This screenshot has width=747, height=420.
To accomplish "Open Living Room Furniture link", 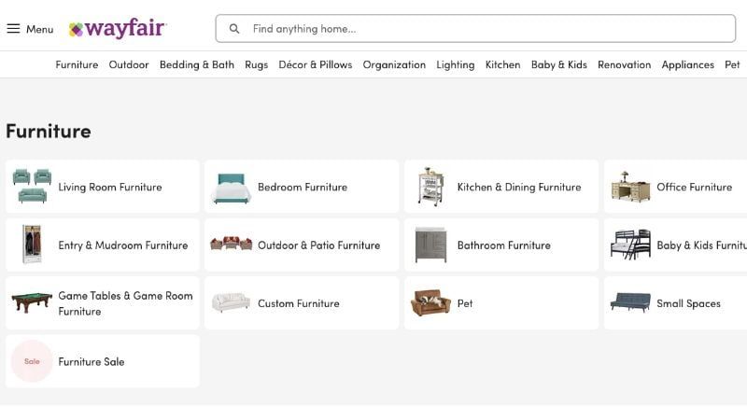I will click(110, 188).
